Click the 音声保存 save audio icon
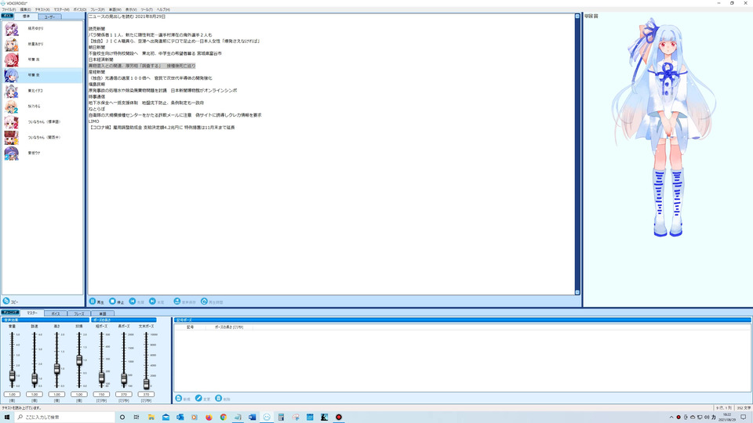The width and height of the screenshot is (753, 423). pos(177,301)
